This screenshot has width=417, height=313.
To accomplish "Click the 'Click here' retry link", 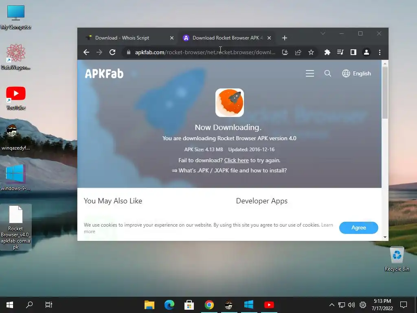I will pyautogui.click(x=237, y=160).
